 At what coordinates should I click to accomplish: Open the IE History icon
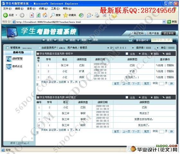pyautogui.click(x=81, y=15)
